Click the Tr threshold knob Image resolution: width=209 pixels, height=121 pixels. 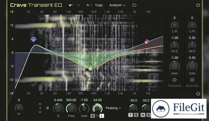point(97,108)
